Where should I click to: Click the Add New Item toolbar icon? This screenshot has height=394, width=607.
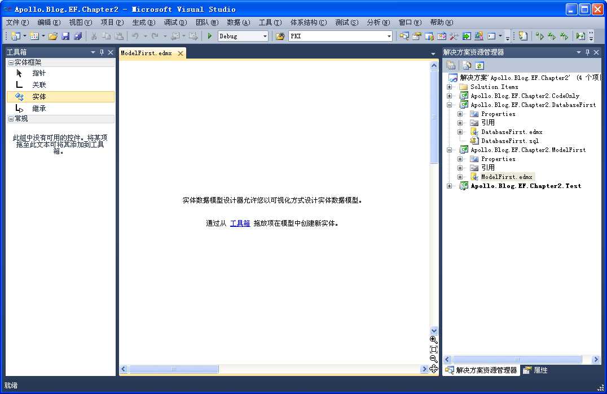tap(34, 36)
